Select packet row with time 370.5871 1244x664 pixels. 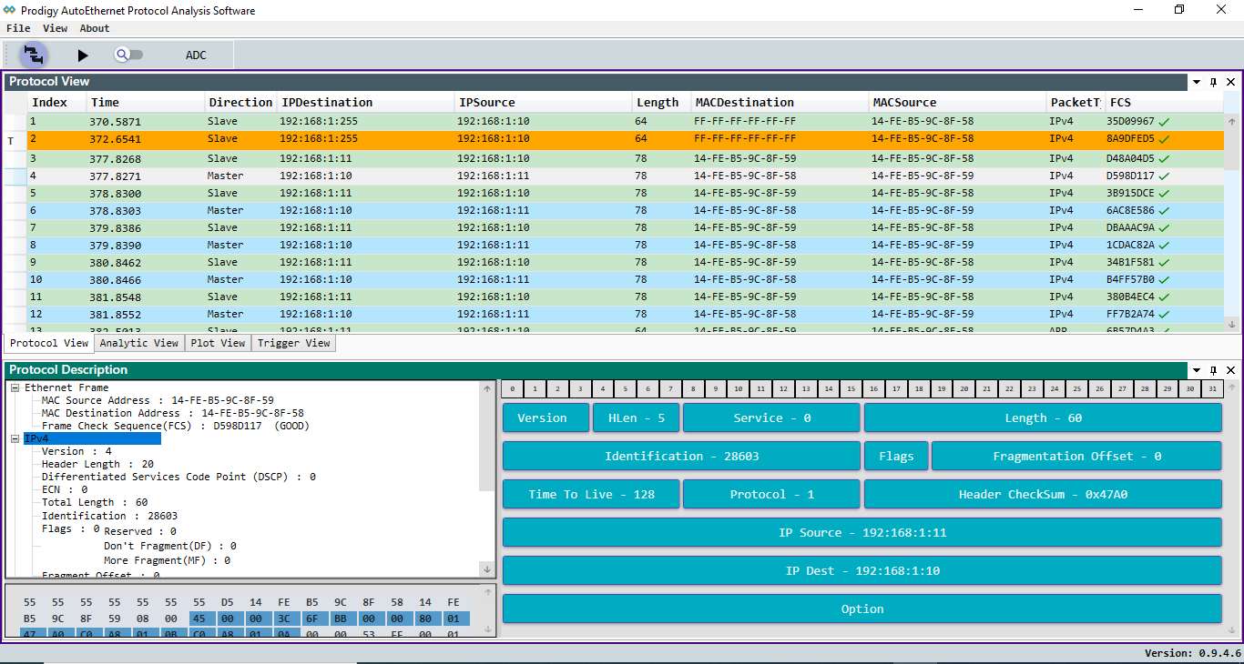click(626, 121)
